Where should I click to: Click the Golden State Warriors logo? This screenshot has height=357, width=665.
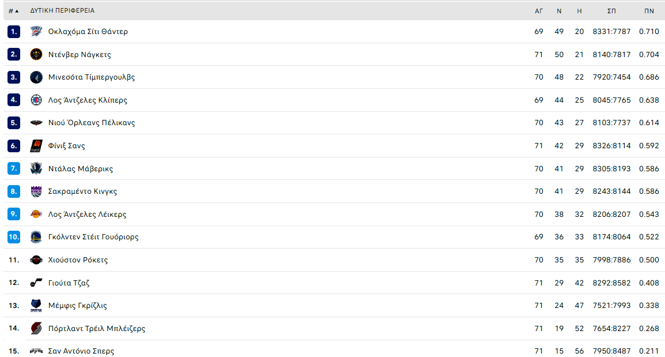36,237
